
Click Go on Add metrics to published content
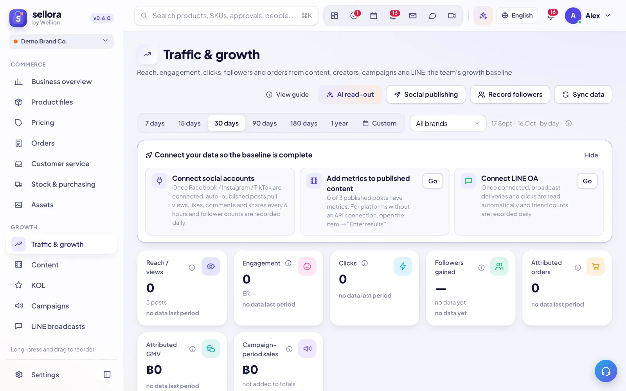coord(432,181)
